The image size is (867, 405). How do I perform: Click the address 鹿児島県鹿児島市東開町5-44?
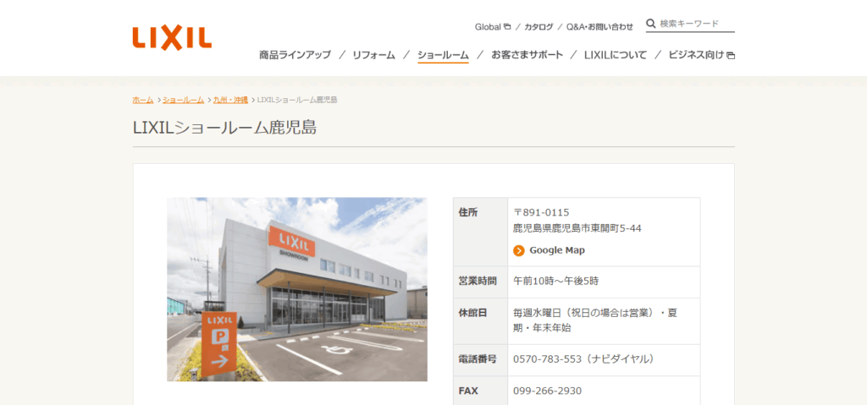point(577,228)
